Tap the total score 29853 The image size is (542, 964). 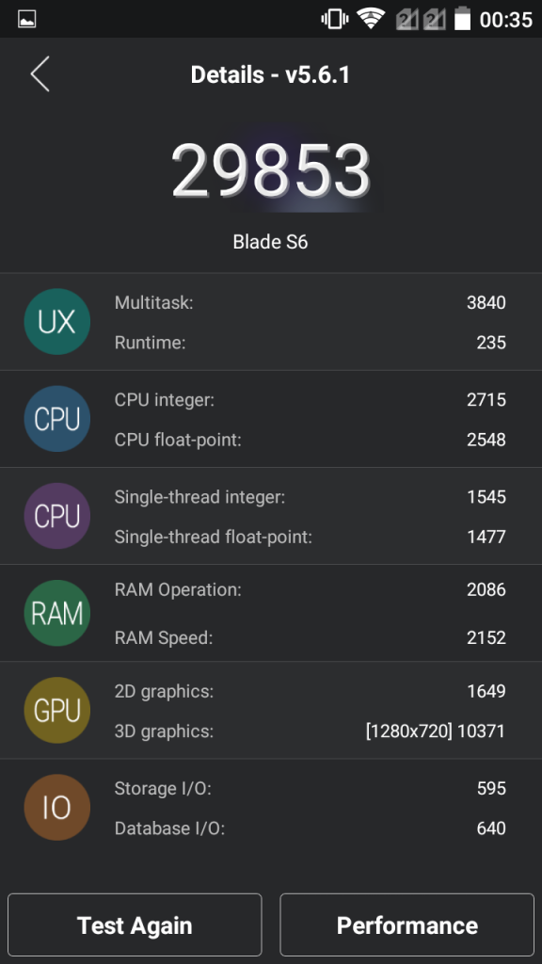[270, 170]
